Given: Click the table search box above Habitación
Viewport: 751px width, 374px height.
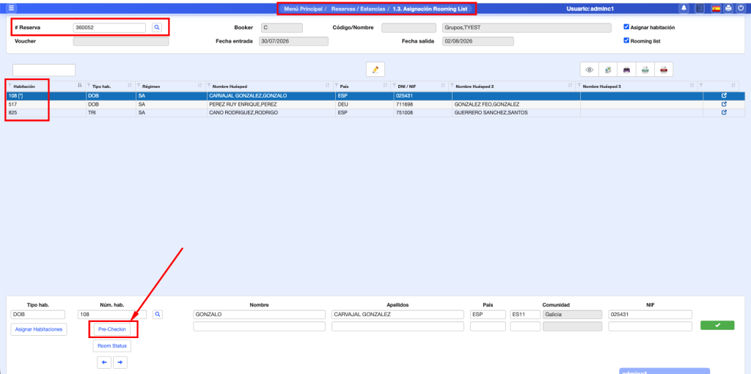Looking at the screenshot, I should (44, 70).
